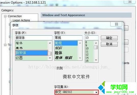The image size is (137, 95).
Task: Select size 16 in the size list
Action: [x=89, y=61]
